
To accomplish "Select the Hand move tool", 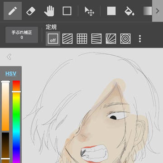I will pos(49,11).
